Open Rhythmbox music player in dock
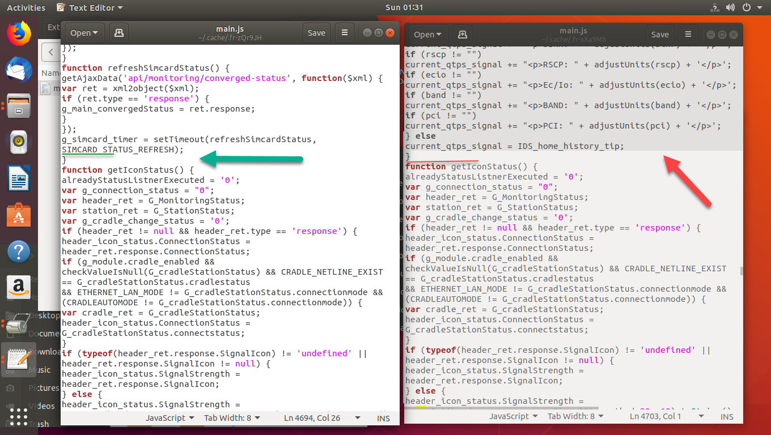This screenshot has width=771, height=435. [19, 142]
